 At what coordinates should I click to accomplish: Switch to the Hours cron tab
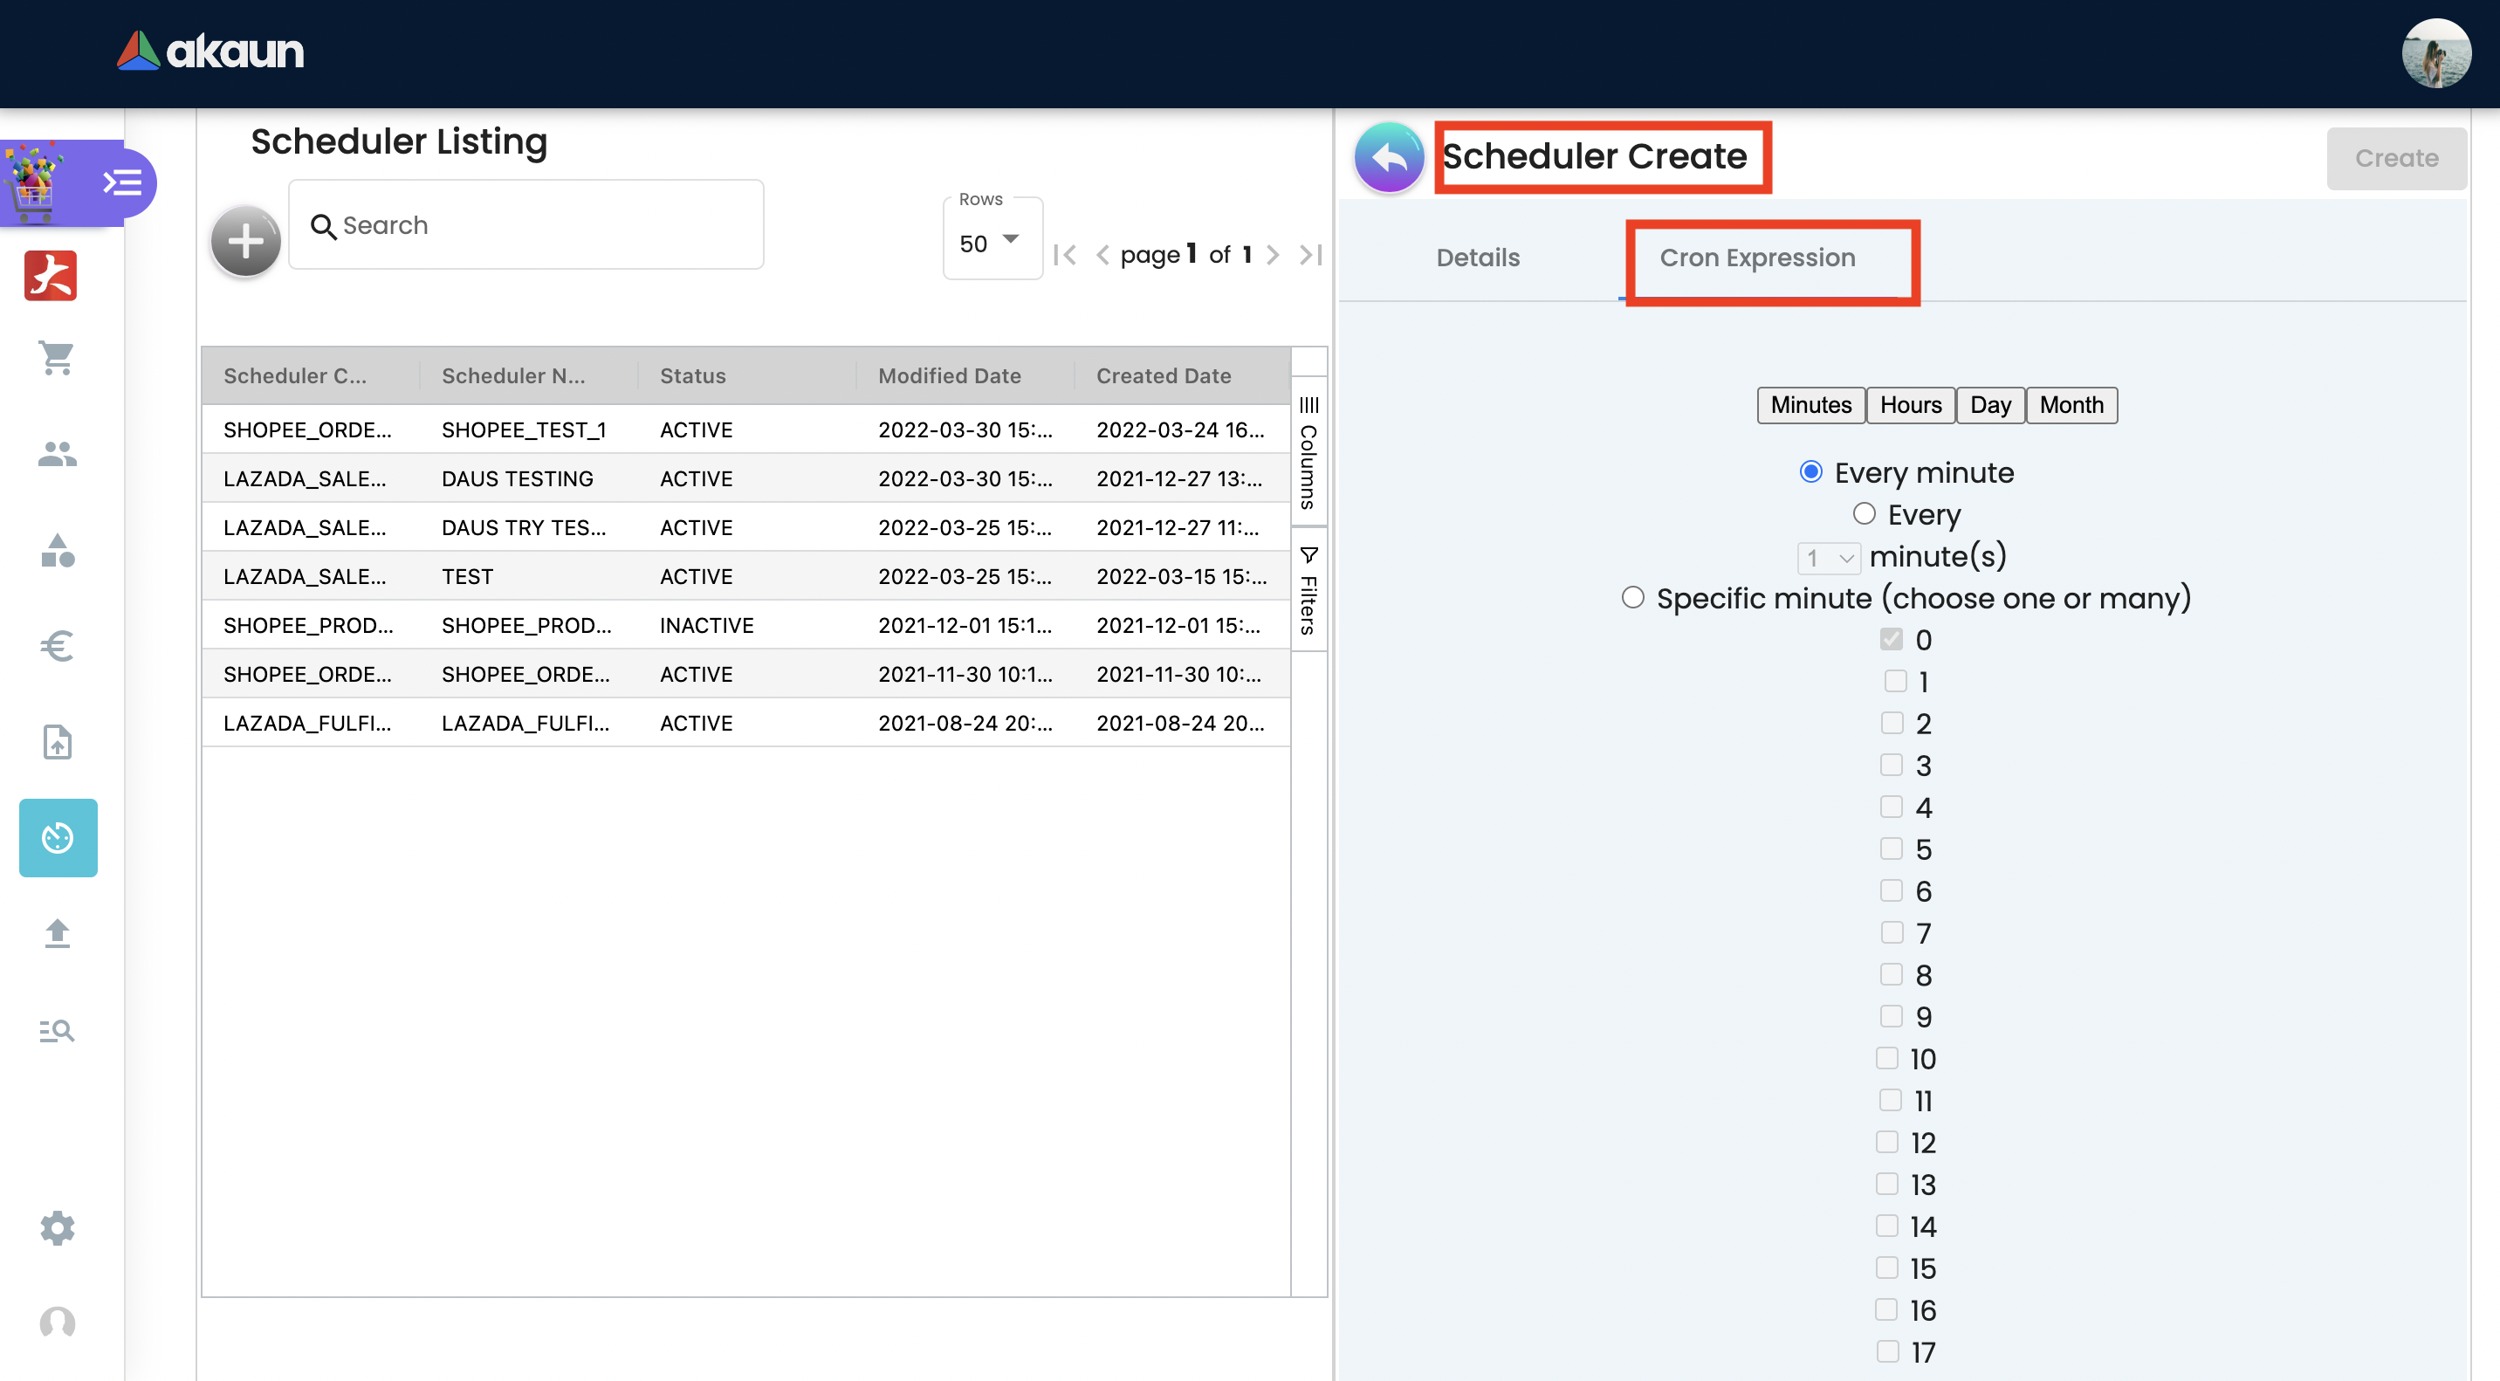[1910, 405]
